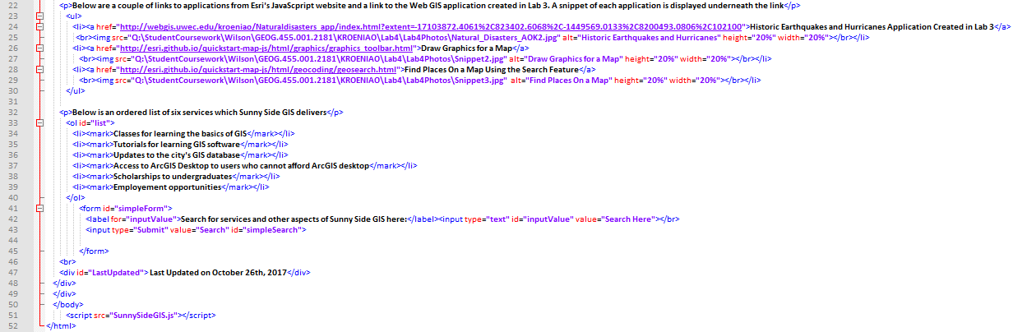Collapse the fold marker on line 28

[x=39, y=69]
